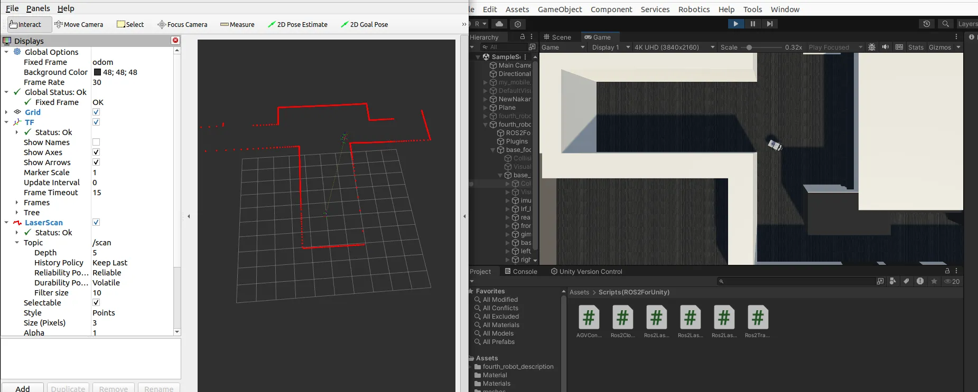The width and height of the screenshot is (978, 392).
Task: Open Unity cloud services icon
Action: [x=499, y=24]
